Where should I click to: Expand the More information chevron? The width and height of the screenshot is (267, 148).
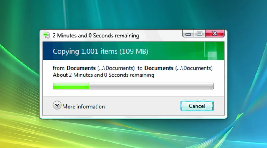57,105
